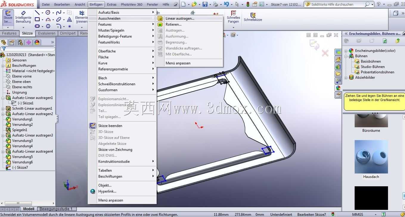
Task: Open the PropertyManager tab icon
Action: [x=12, y=42]
